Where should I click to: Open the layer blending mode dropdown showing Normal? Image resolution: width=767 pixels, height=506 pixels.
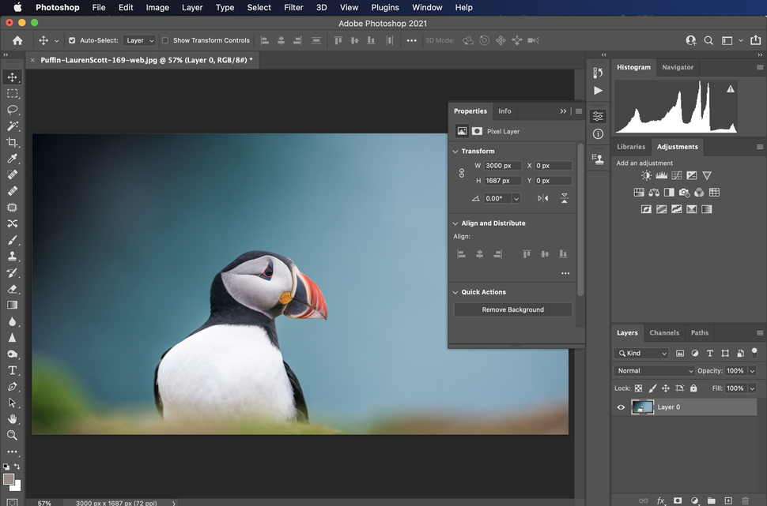click(x=654, y=370)
